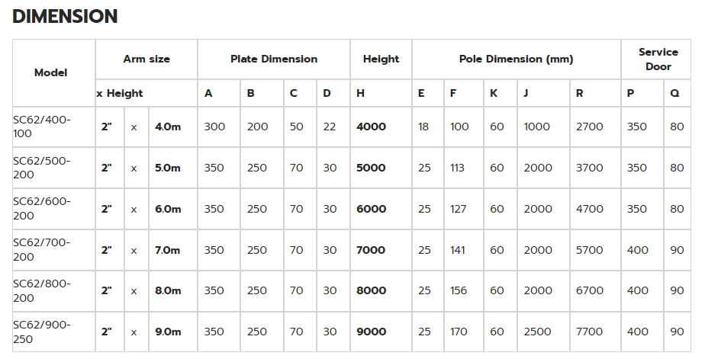Select the 2500 value in column J
The height and width of the screenshot is (359, 705).
tap(537, 332)
